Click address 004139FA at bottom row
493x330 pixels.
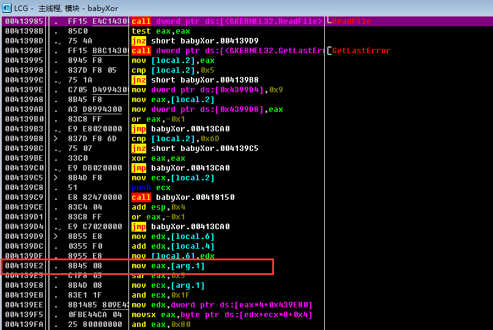coord(24,324)
